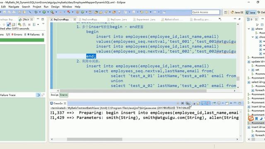265x149 pixels.
Task: Close the EmployeeMapper XML editor tab
Action: pos(75,19)
